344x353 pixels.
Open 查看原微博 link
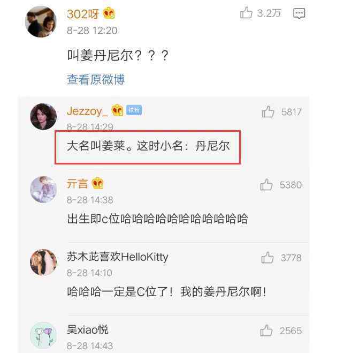[96, 79]
